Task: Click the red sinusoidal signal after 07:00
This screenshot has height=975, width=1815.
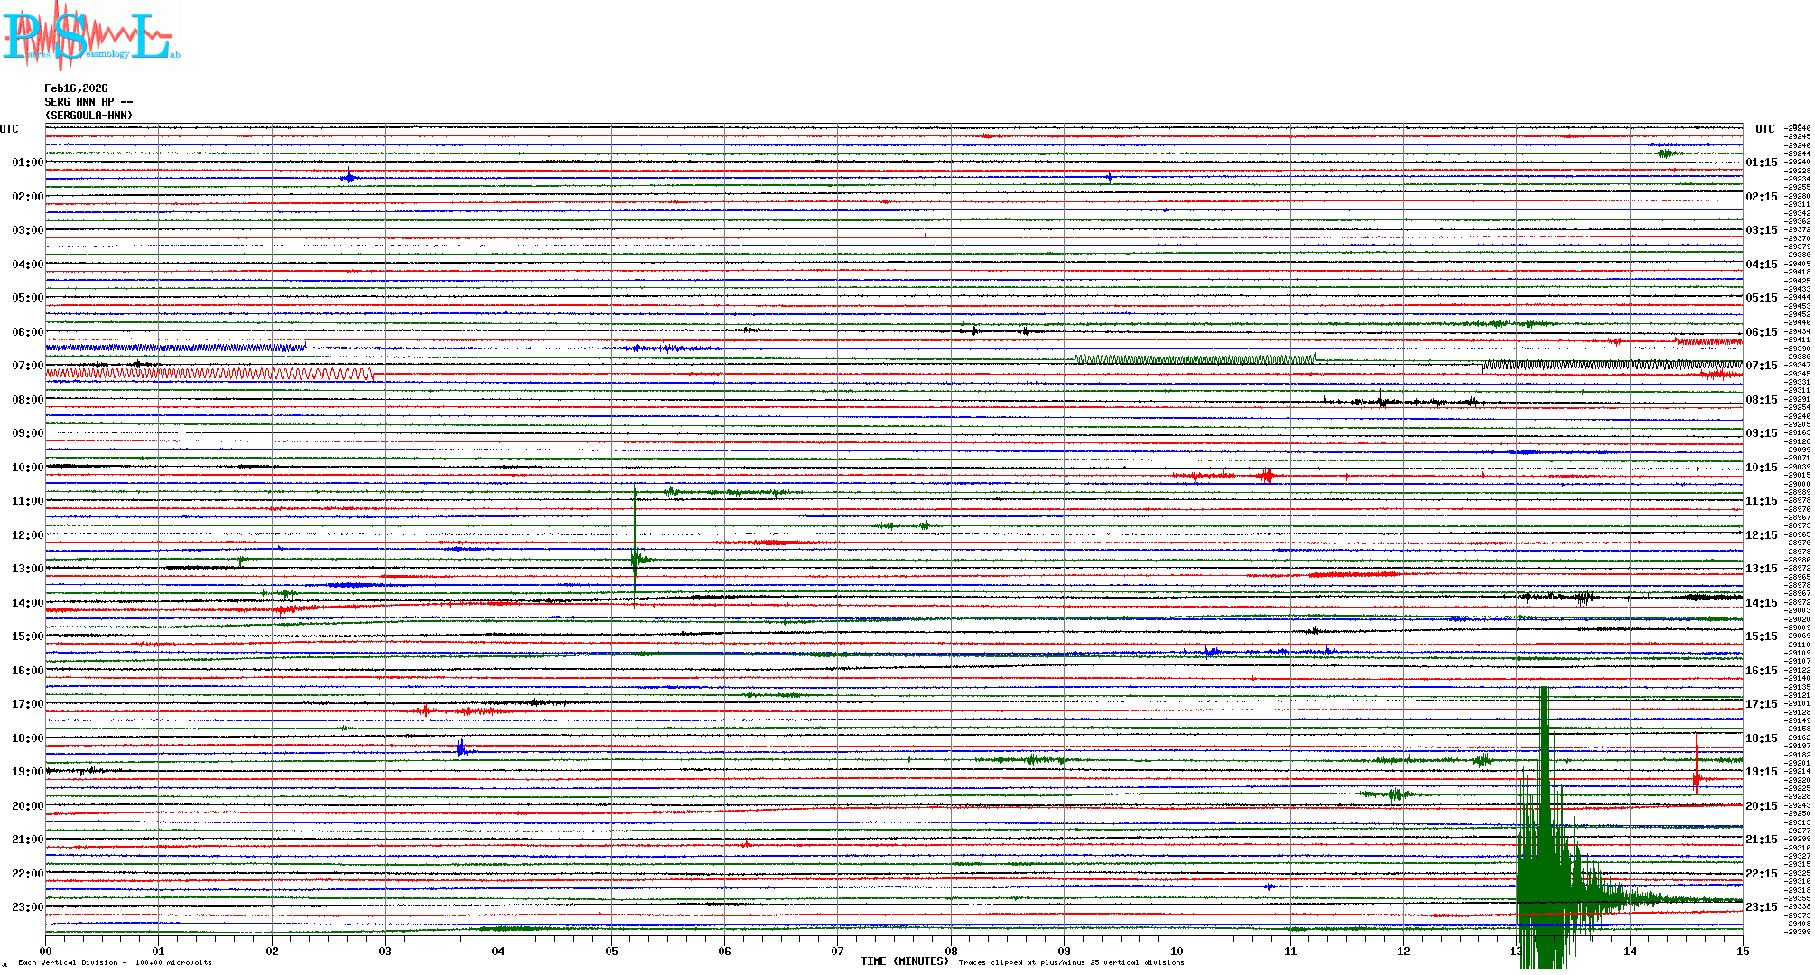Action: [208, 374]
